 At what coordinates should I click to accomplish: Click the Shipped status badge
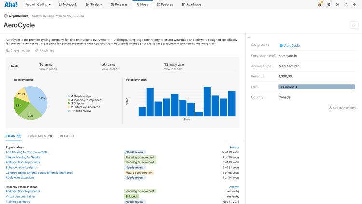click(131, 197)
